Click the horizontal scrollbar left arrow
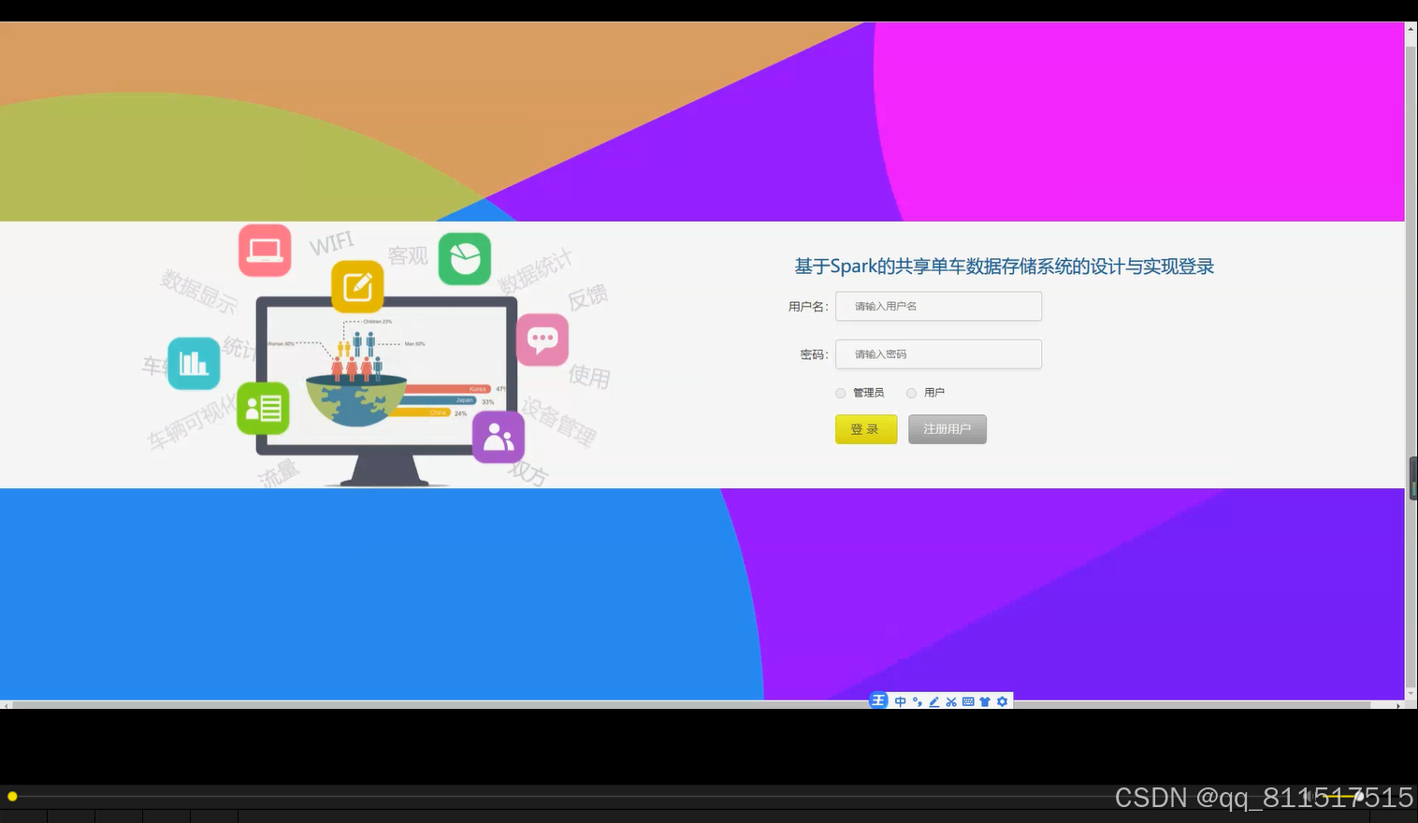 pos(6,705)
